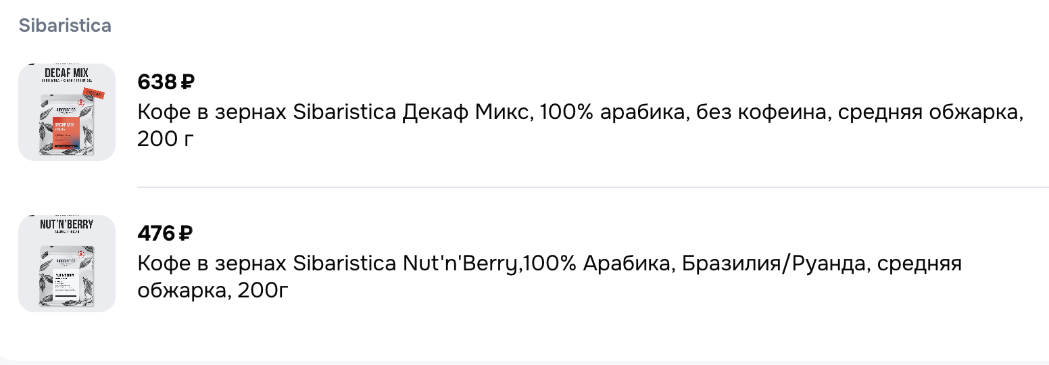
Task: Click the ruble sign next to 638
Action: pos(188,82)
